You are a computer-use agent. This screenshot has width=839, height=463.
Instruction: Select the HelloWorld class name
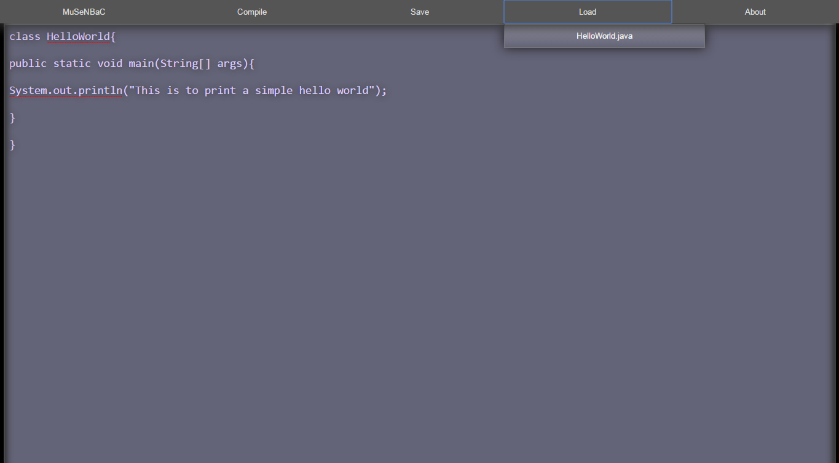coord(79,36)
